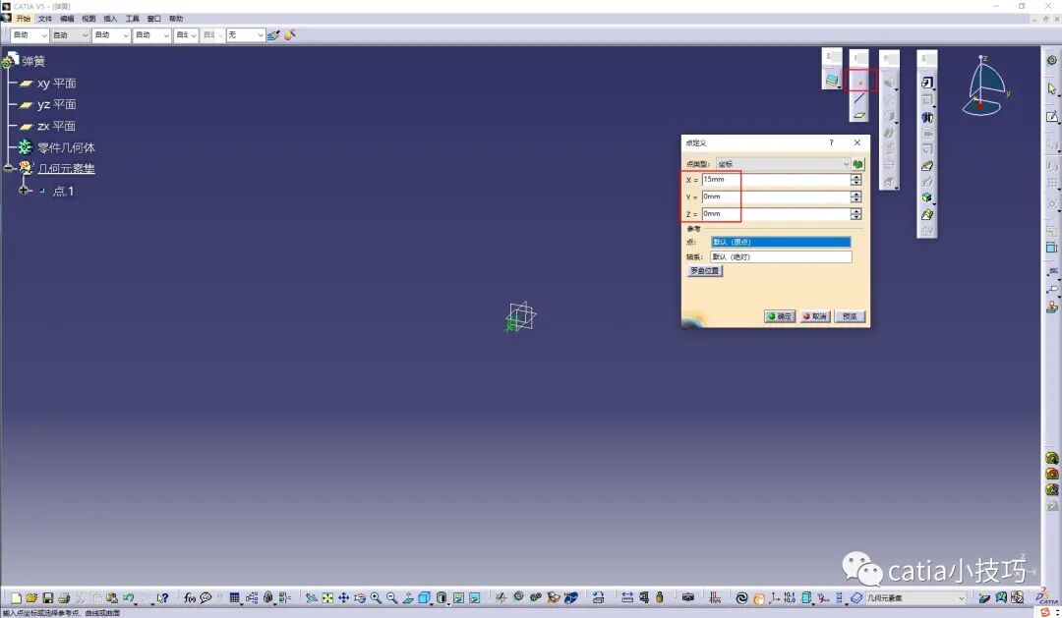Click the Zoom In magnifier
The image size is (1062, 618).
point(376,597)
